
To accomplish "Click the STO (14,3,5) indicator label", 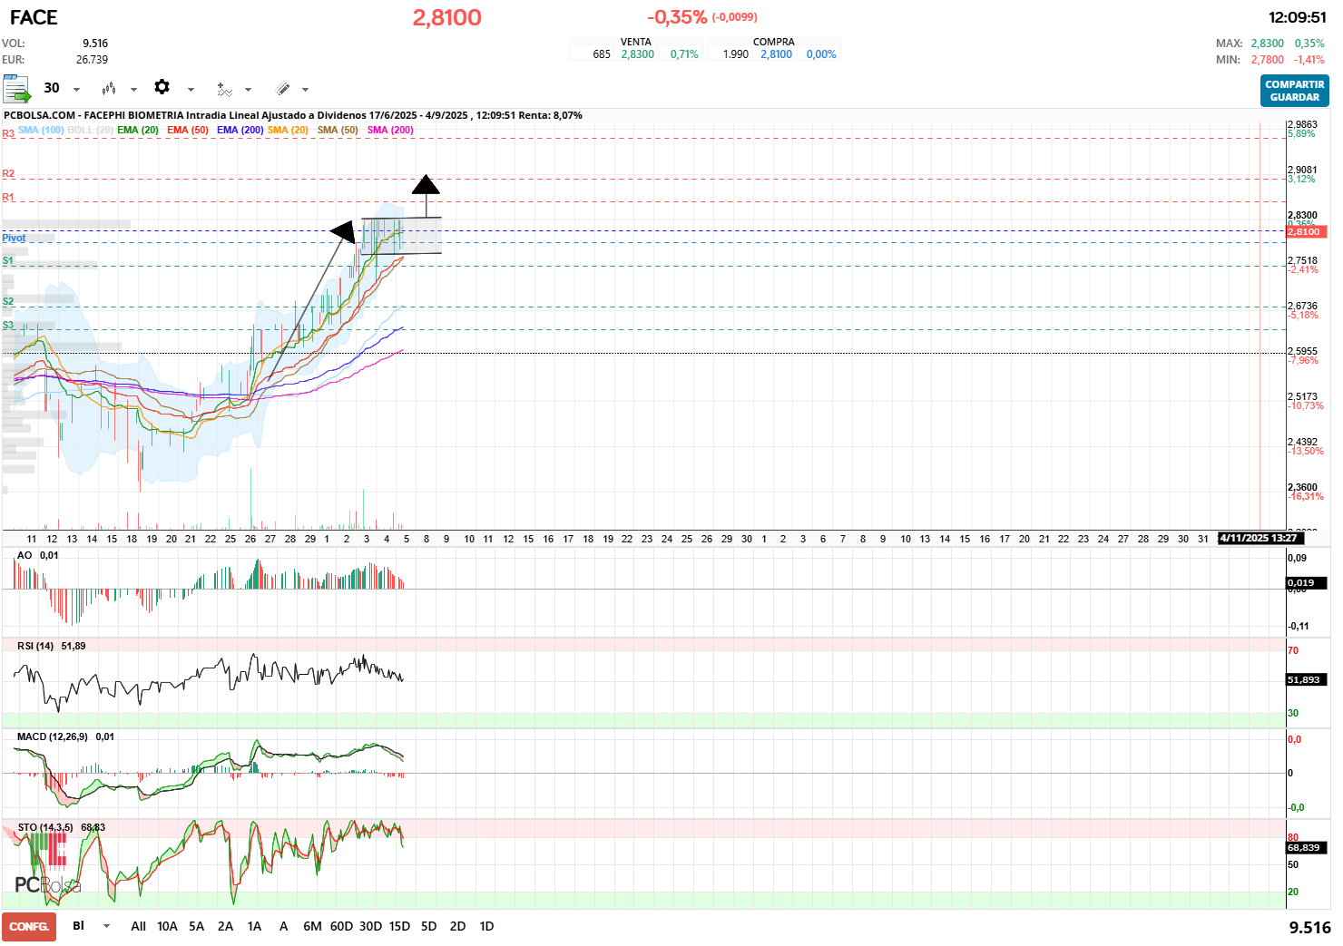I will pyautogui.click(x=45, y=827).
